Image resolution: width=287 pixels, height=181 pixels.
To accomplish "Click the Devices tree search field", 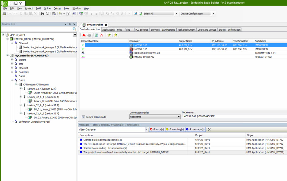I will (x=37, y=29).
